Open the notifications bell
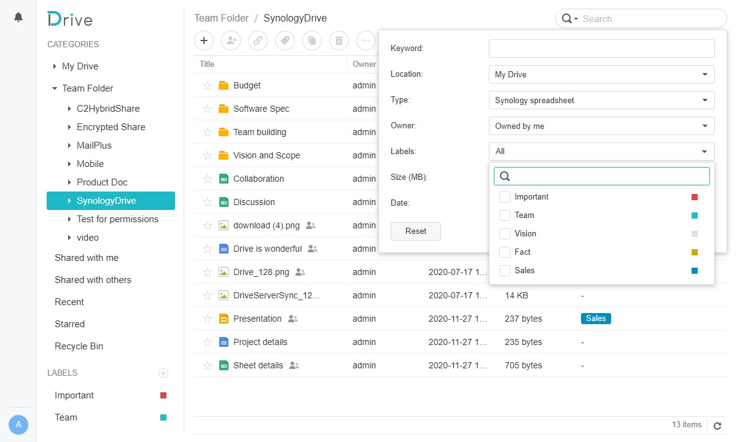737x442 pixels. tap(18, 18)
